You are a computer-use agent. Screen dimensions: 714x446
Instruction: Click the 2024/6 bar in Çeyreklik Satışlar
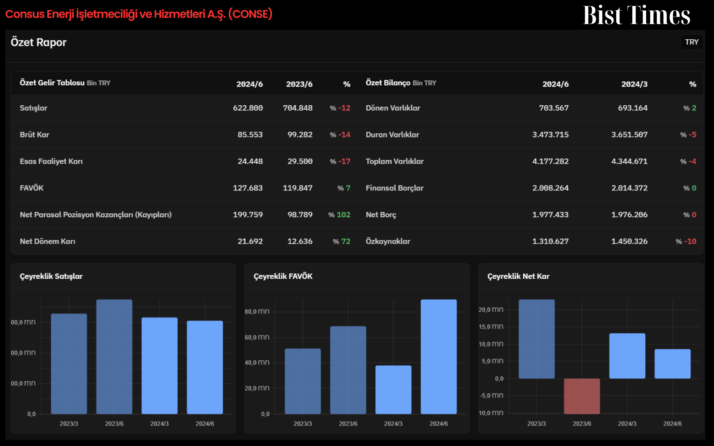click(x=205, y=368)
